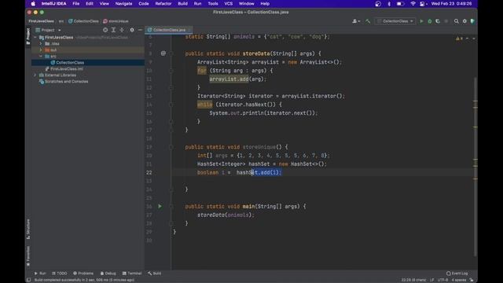The image size is (503, 283).
Task: Switch to the CollectionClass.java editor tab
Action: pyautogui.click(x=169, y=30)
